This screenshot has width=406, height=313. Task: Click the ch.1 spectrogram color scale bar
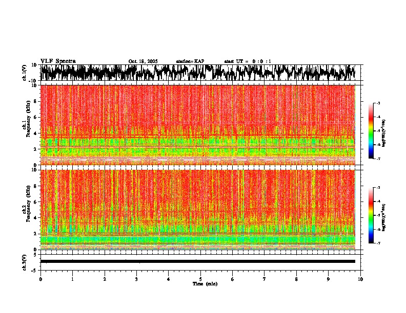(371, 131)
